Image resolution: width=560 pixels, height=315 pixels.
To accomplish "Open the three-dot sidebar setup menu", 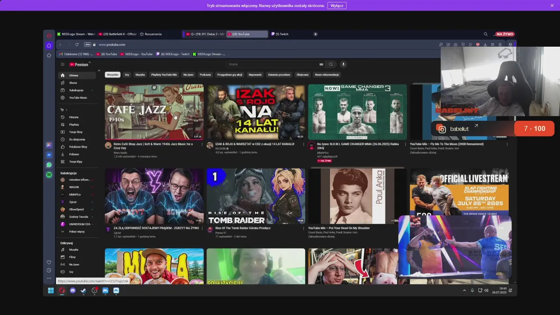I will tap(49, 278).
